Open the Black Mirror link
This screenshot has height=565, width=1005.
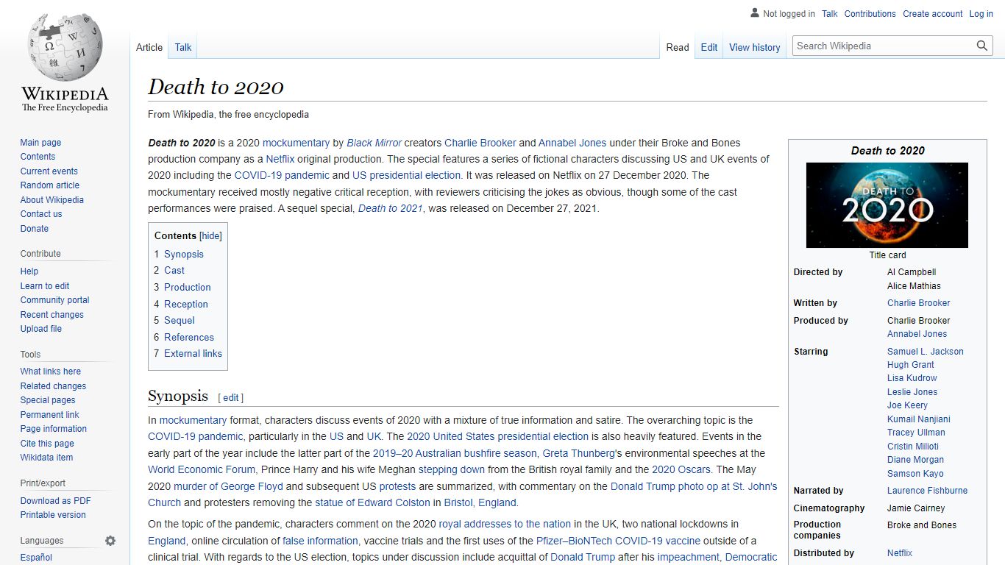coord(374,143)
